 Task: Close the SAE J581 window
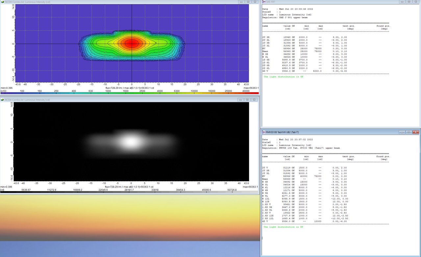[x=416, y=2]
